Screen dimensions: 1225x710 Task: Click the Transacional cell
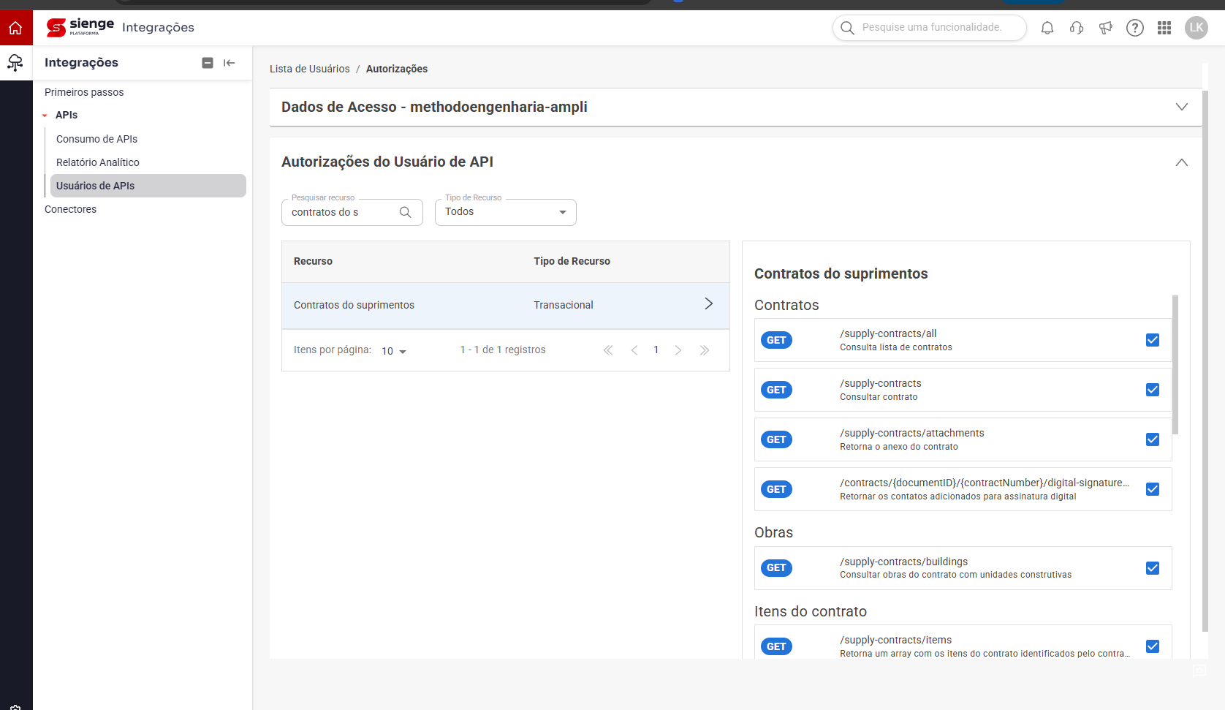coord(564,305)
